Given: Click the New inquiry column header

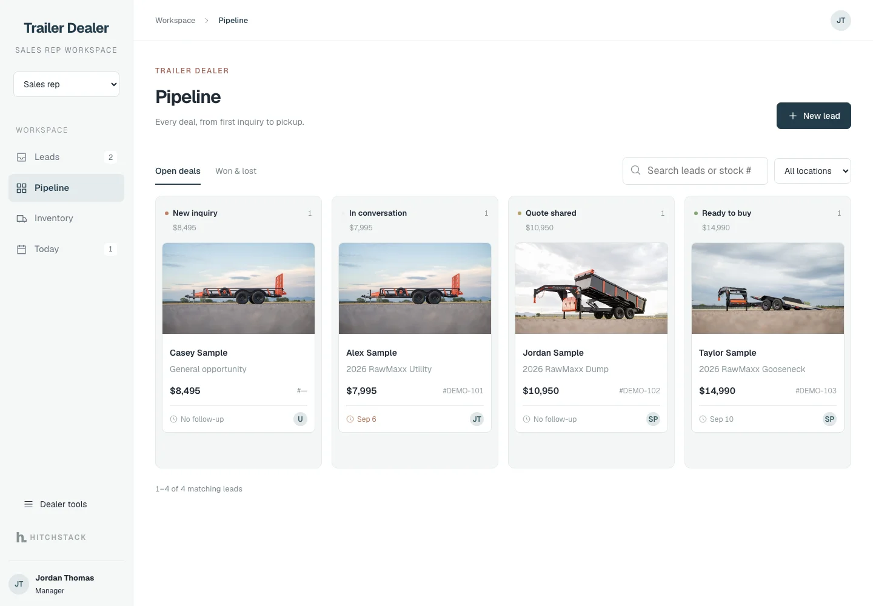Looking at the screenshot, I should pos(195,213).
